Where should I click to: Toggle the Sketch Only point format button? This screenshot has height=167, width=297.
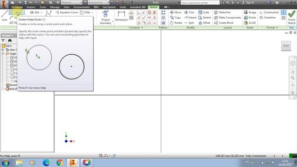coord(284,13)
